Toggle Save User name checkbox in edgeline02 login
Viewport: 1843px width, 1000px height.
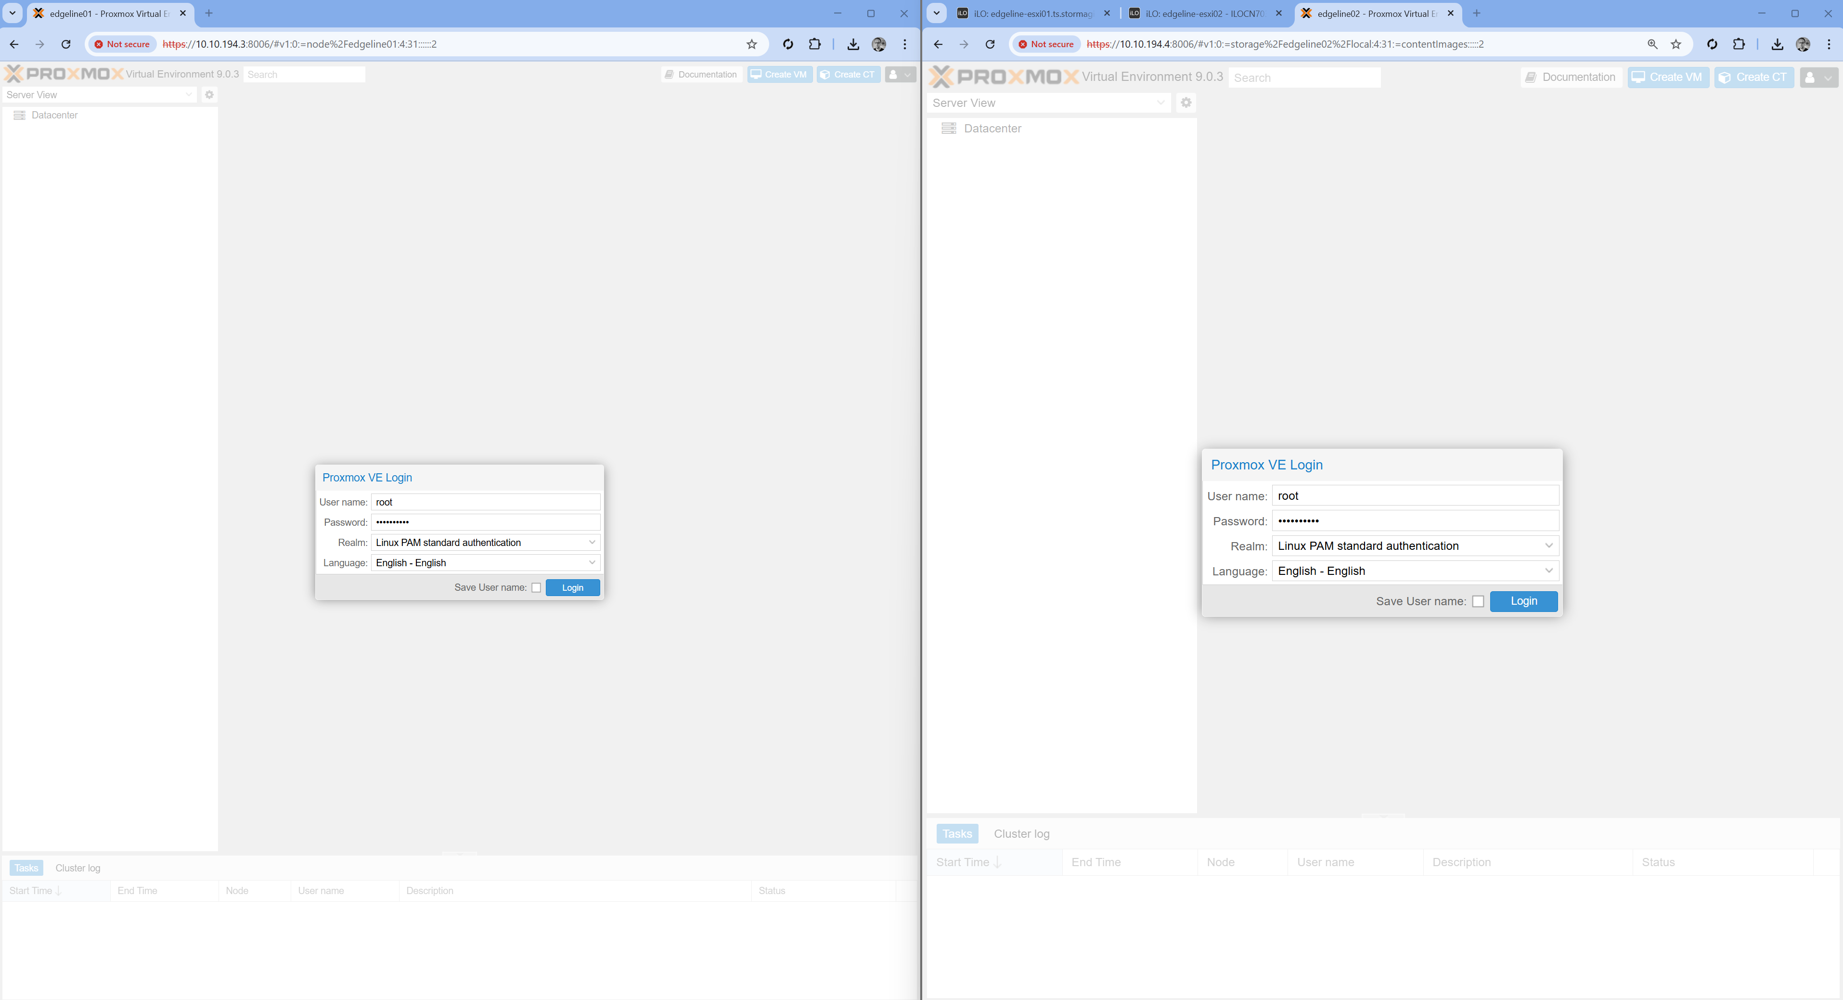click(1478, 601)
